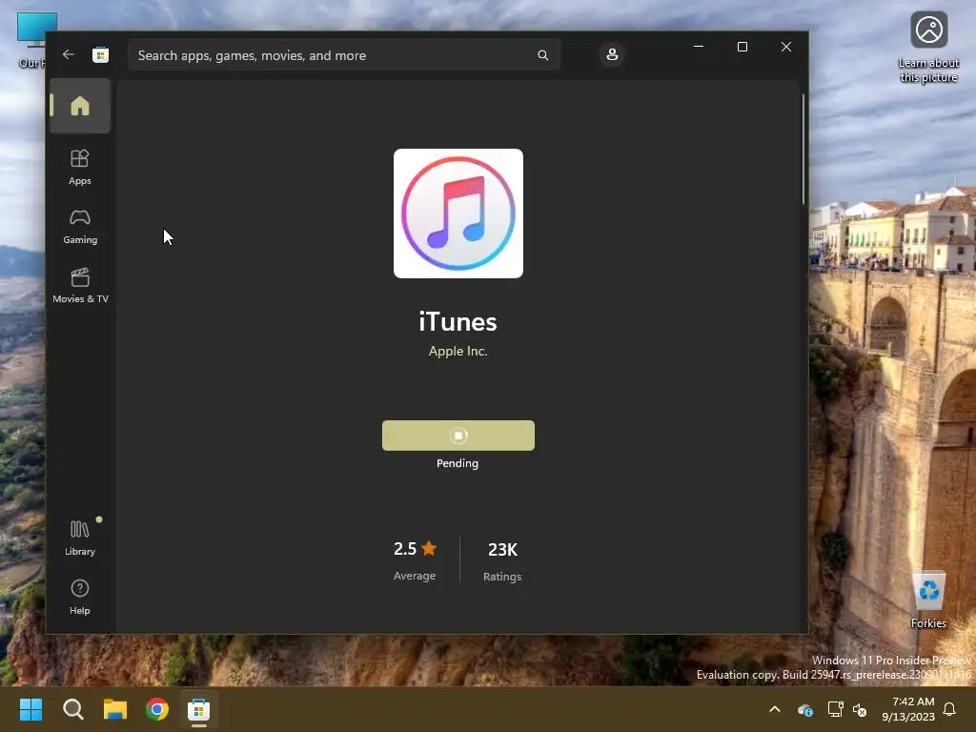Open the Library section

click(80, 538)
